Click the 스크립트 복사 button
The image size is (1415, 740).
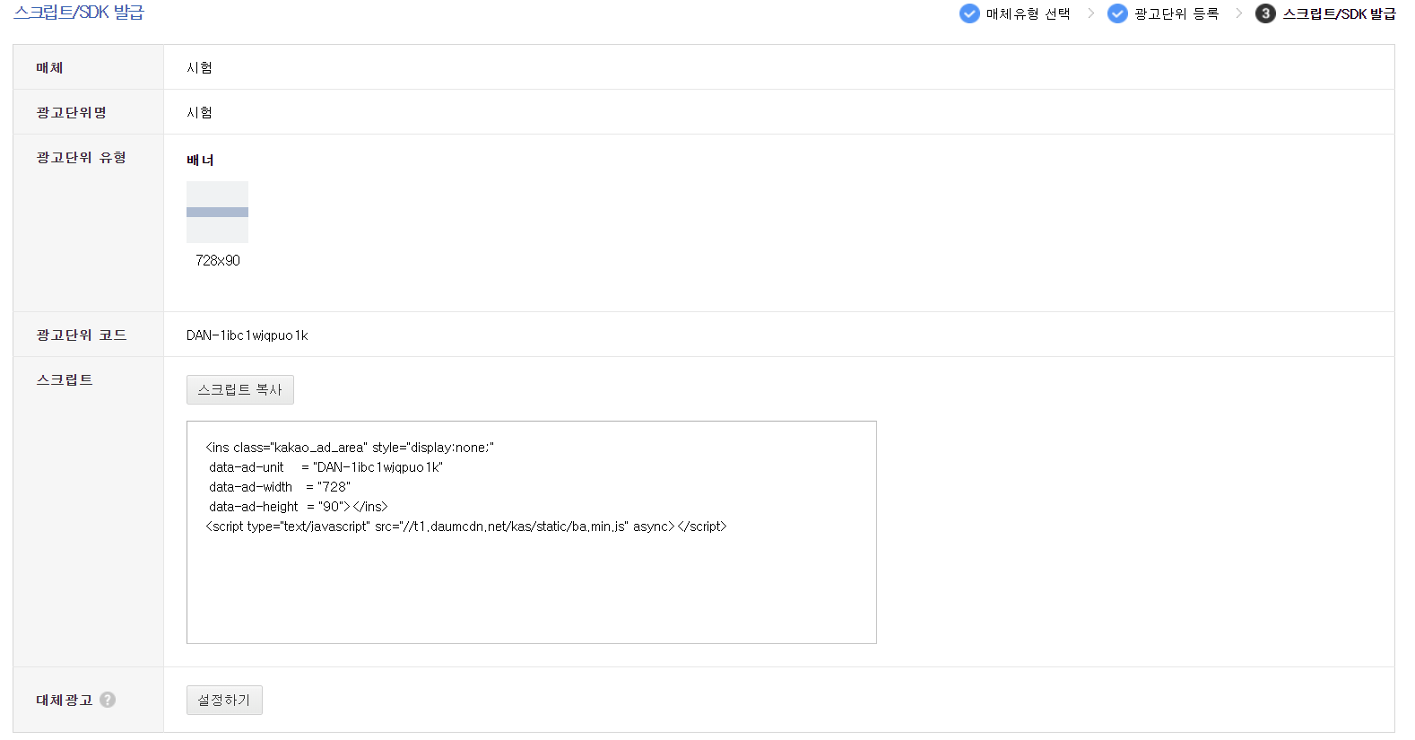240,389
